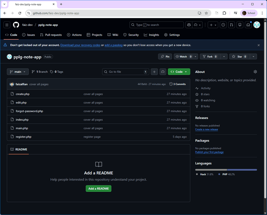
Task: Open the GitHub hamburger navigation menu
Action: tap(7, 25)
